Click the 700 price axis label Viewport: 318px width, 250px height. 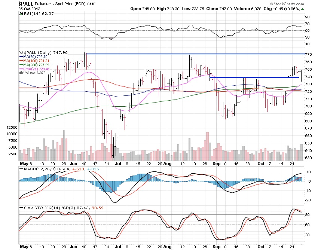coord(309,106)
